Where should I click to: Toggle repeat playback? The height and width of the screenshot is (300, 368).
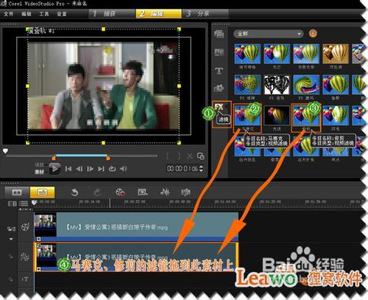click(113, 169)
